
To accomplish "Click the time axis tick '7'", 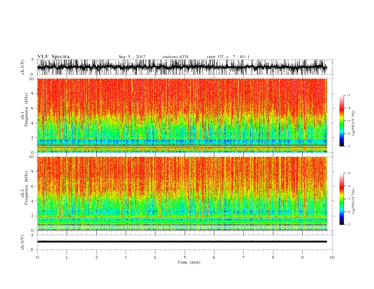I will coord(244,257).
